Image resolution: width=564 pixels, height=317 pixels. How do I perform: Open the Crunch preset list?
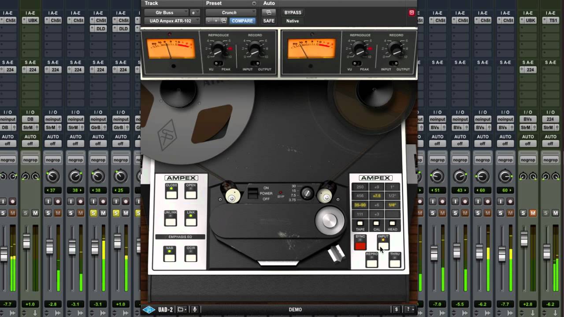[231, 12]
